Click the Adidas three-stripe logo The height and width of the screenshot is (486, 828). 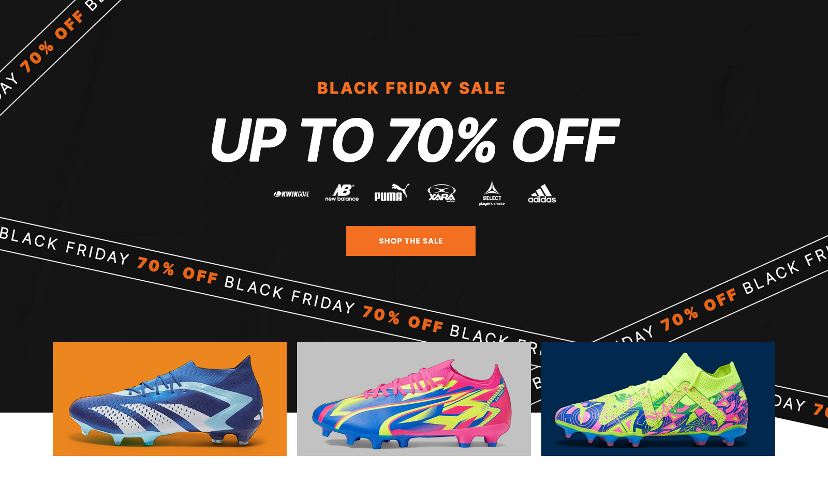pyautogui.click(x=542, y=194)
